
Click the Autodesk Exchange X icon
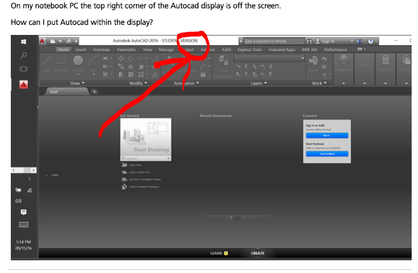[x=359, y=41]
